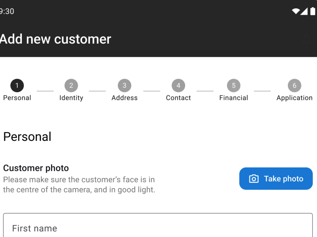
Task: Click the Identity step label
Action: pos(71,98)
